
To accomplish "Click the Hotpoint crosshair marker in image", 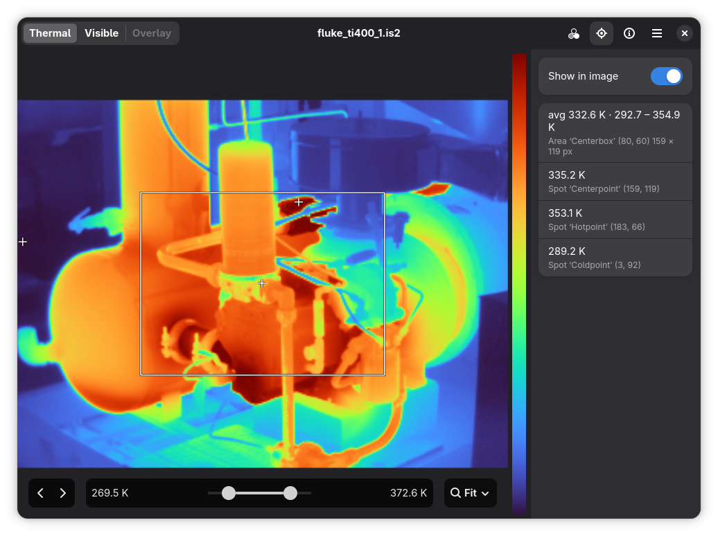I will click(299, 202).
